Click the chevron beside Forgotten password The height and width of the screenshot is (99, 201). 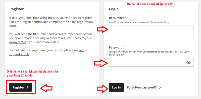pyautogui.click(x=160, y=87)
